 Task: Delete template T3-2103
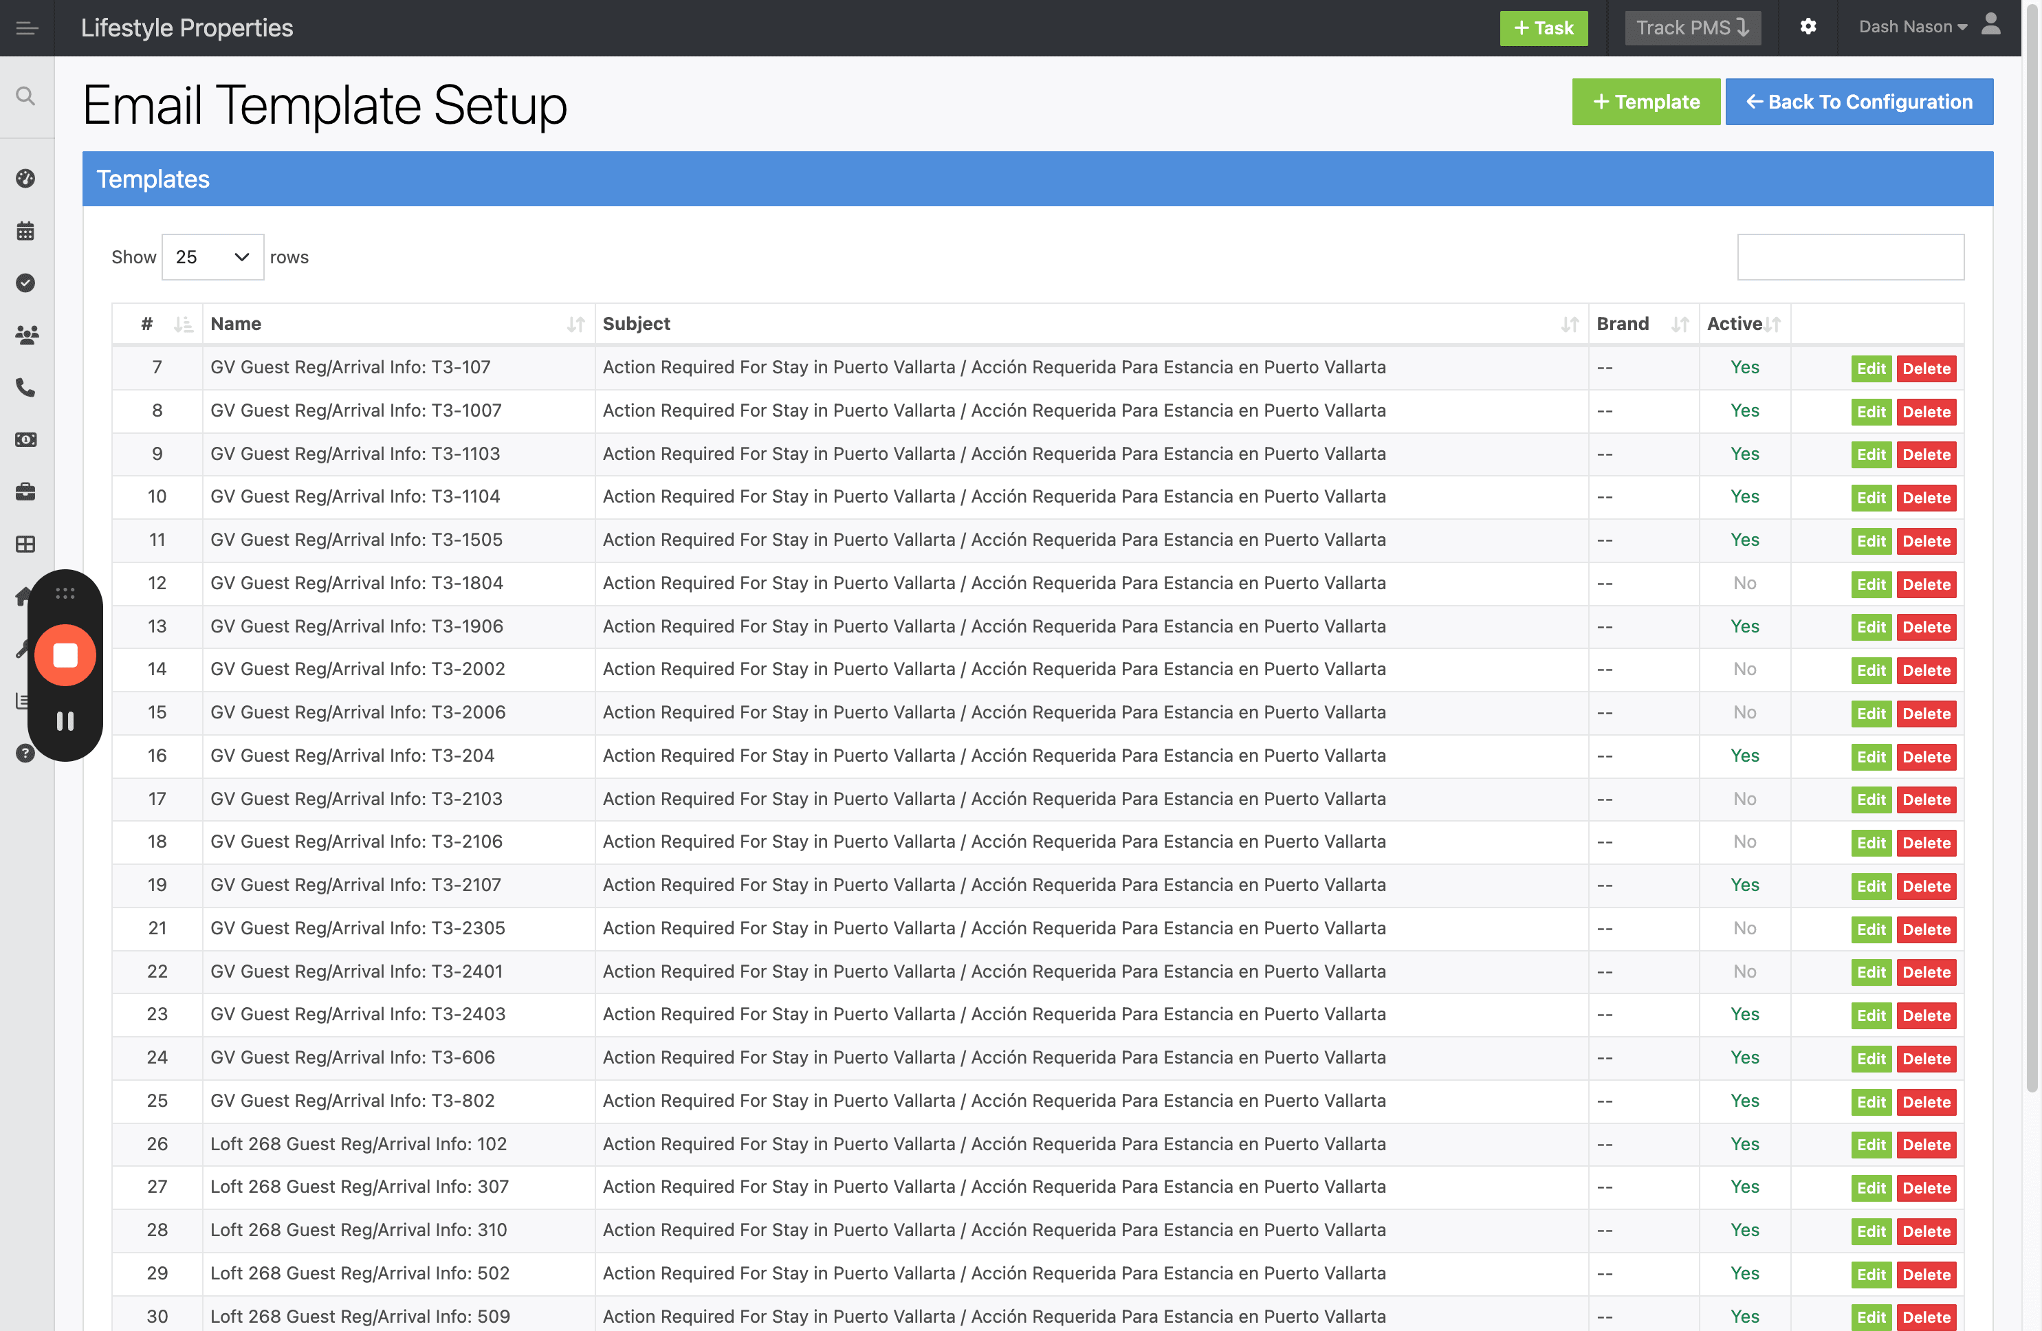coord(1925,800)
